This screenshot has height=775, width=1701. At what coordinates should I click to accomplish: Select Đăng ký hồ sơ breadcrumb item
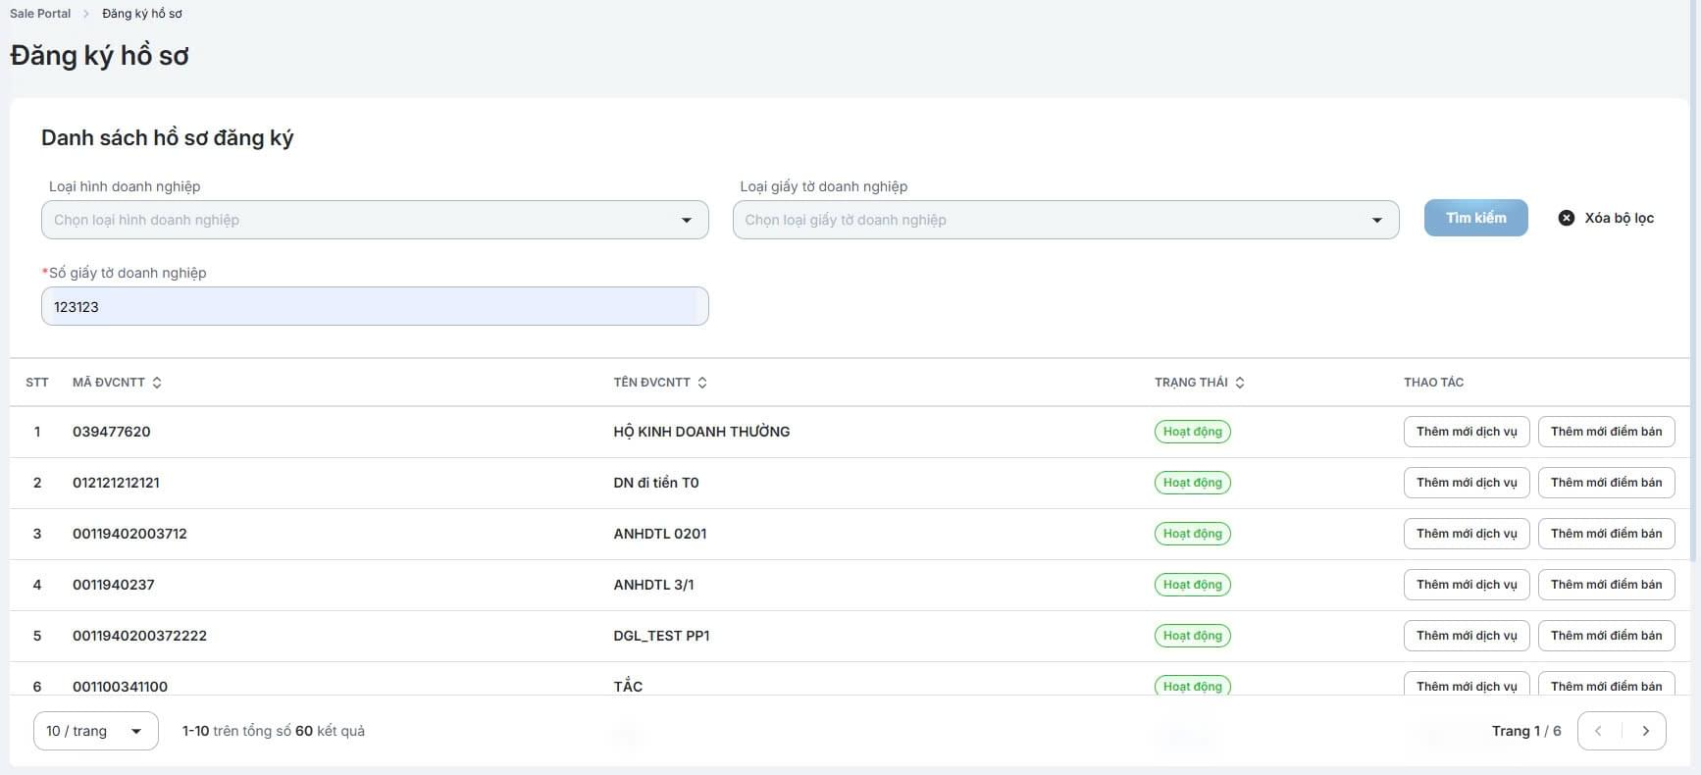click(142, 14)
